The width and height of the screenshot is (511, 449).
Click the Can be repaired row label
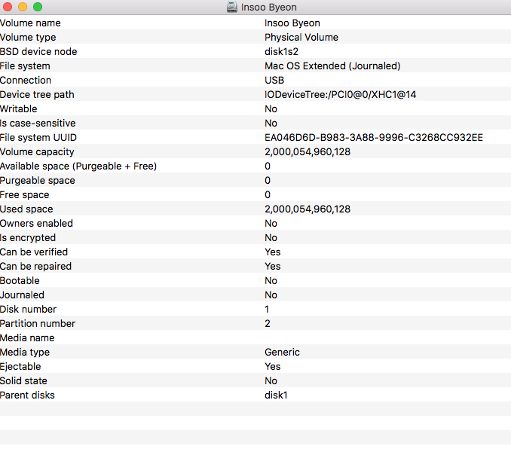coord(35,267)
